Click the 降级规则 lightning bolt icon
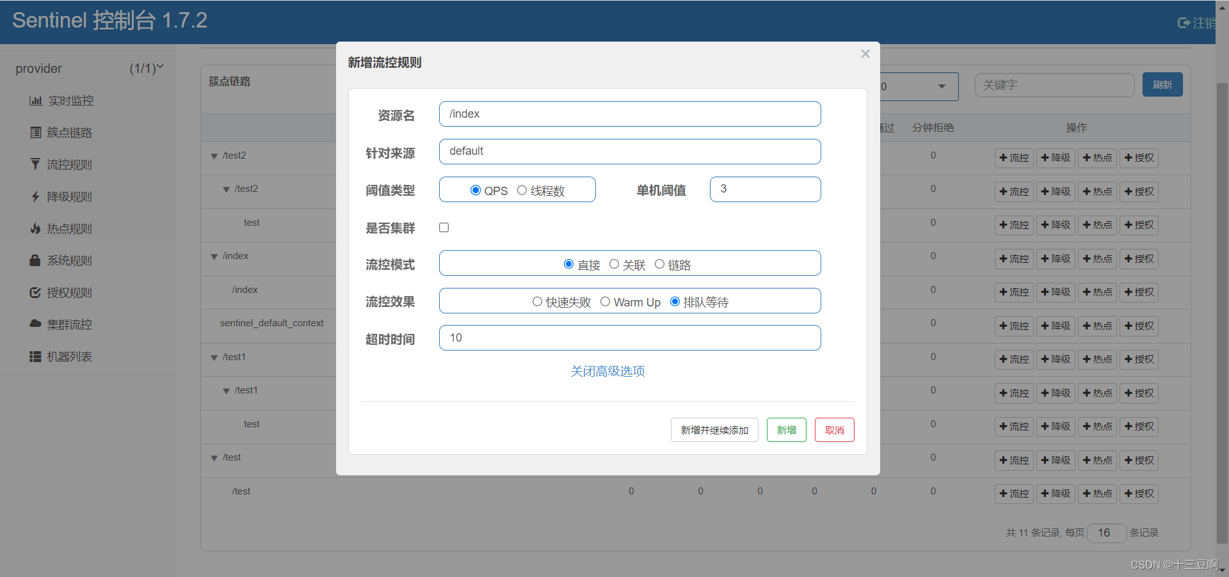Viewport: 1229px width, 577px height. (x=36, y=196)
